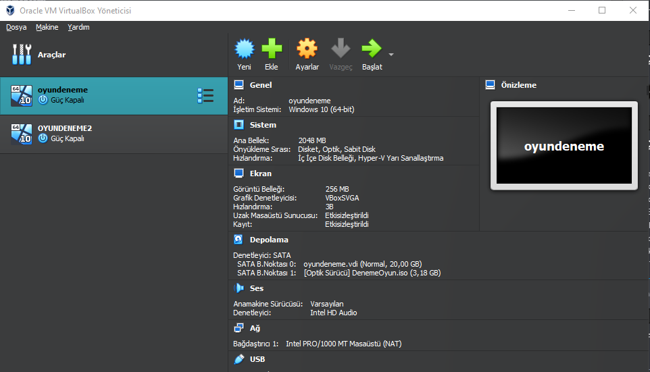Click the Sistem section chip icon

click(239, 125)
